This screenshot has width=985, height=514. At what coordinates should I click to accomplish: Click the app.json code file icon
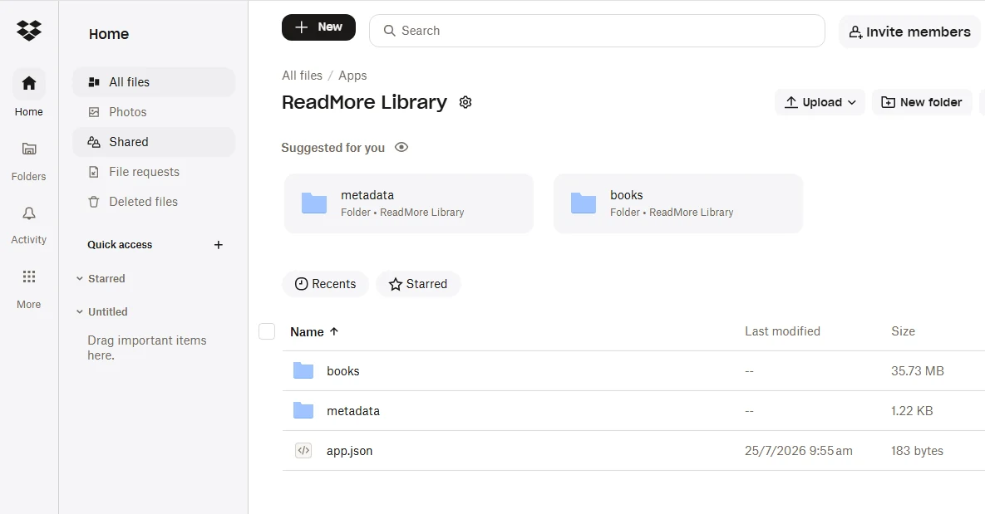click(303, 451)
